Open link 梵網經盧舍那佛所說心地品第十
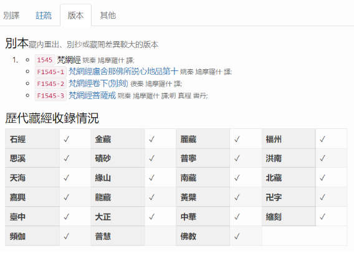The height and width of the screenshot is (253, 354). click(123, 71)
